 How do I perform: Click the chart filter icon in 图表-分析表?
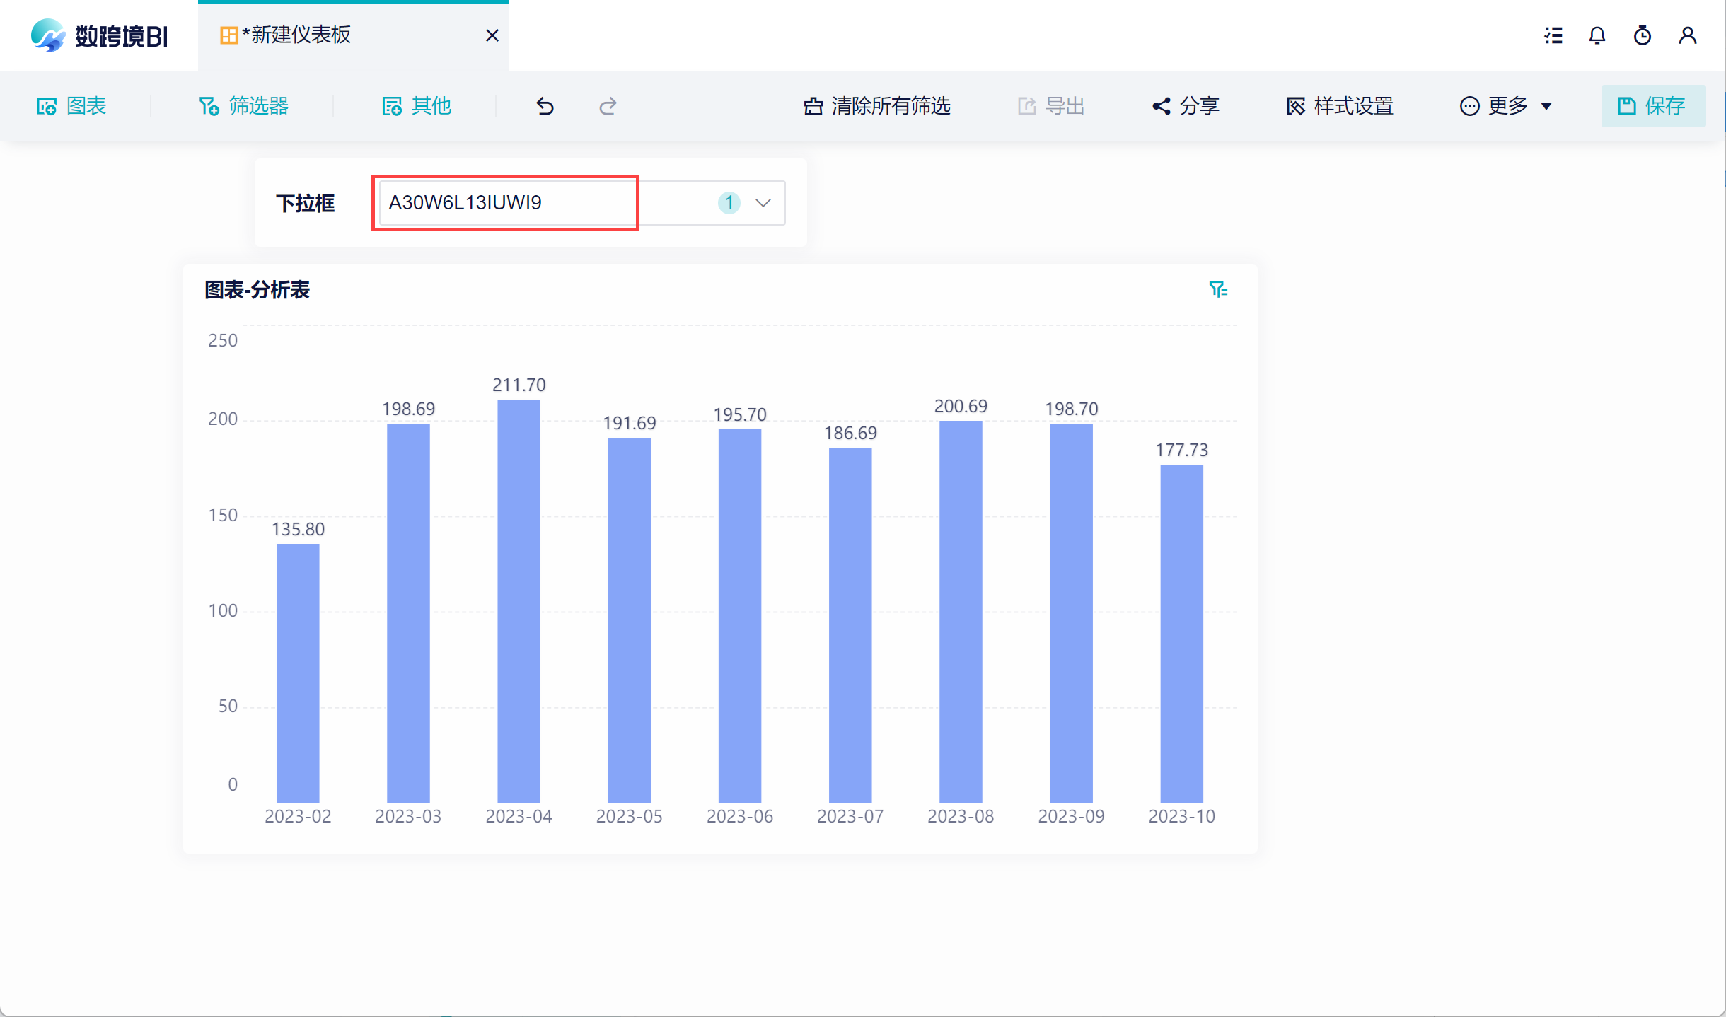click(1217, 289)
